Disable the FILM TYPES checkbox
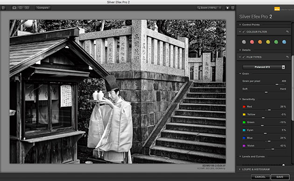294x181 pixels. pyautogui.click(x=244, y=57)
